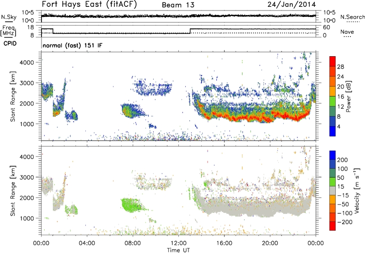The height and width of the screenshot is (253, 365).
Task: Click the 'N.Sky' legend label
Action: [9, 17]
